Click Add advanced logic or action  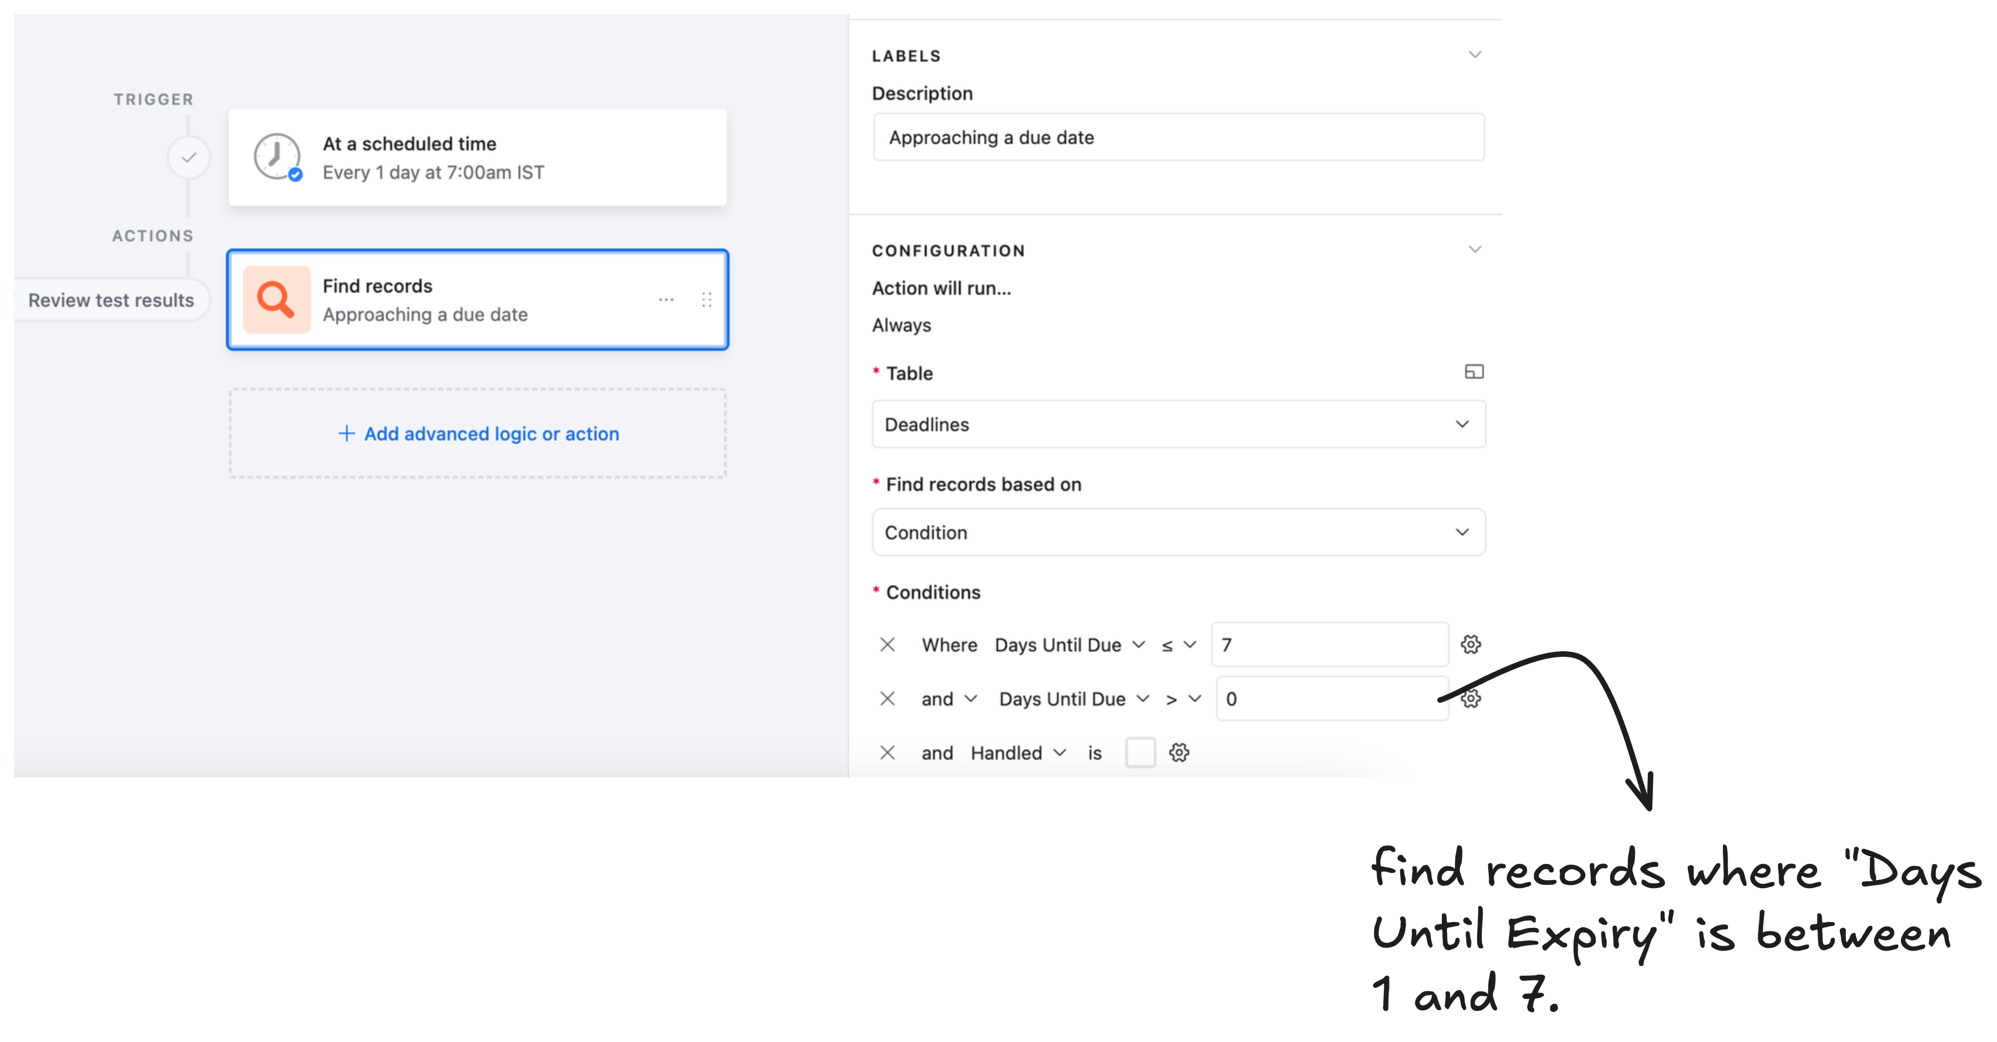coord(478,434)
